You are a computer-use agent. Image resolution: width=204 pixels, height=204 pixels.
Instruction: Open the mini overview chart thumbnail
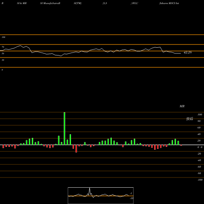(x=101, y=195)
